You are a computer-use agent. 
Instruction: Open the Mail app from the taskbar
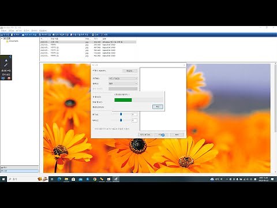point(81,179)
